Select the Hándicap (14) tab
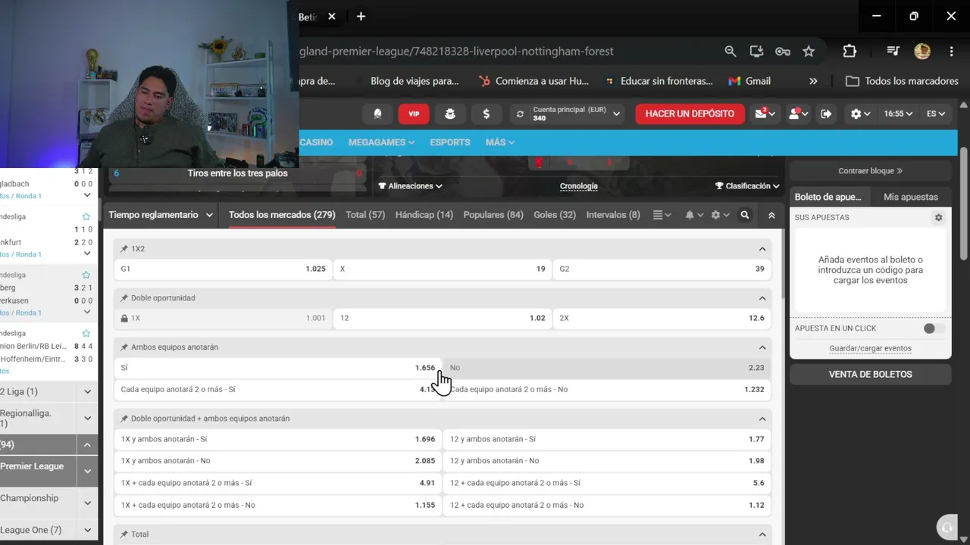This screenshot has height=545, width=970. (x=424, y=215)
